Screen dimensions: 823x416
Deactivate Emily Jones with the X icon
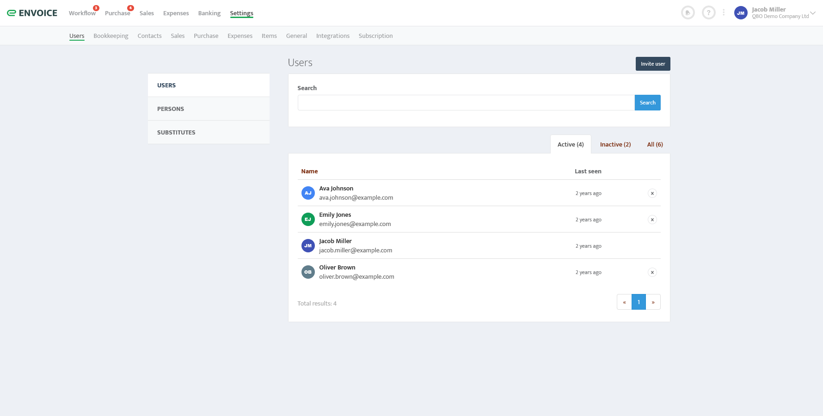(652, 220)
